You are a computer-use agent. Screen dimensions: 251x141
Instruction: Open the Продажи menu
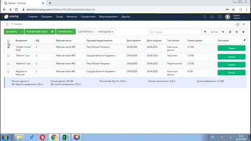47,16
